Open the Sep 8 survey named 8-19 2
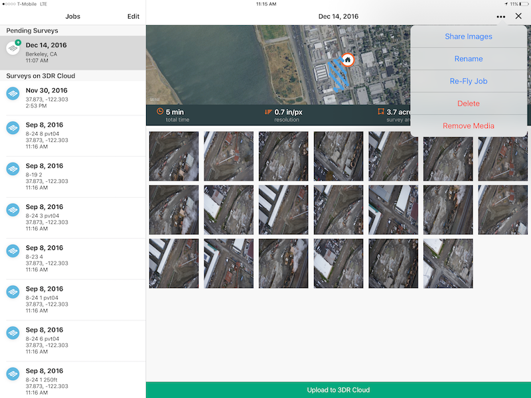 click(73, 176)
